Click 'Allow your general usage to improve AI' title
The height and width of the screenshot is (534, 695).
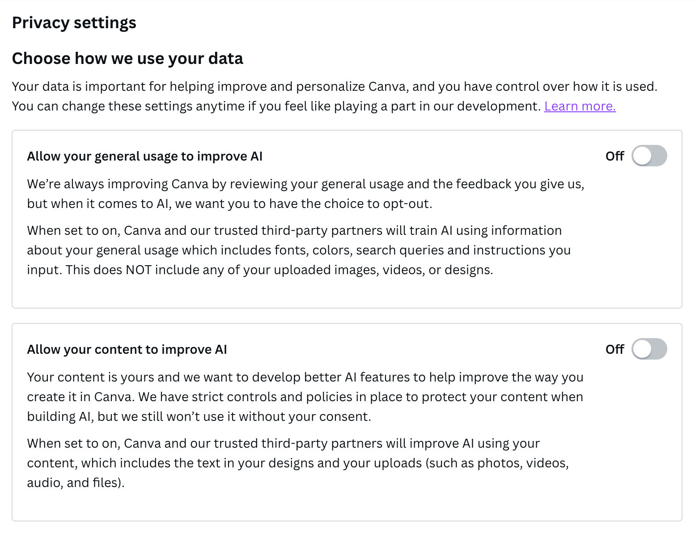tap(144, 156)
